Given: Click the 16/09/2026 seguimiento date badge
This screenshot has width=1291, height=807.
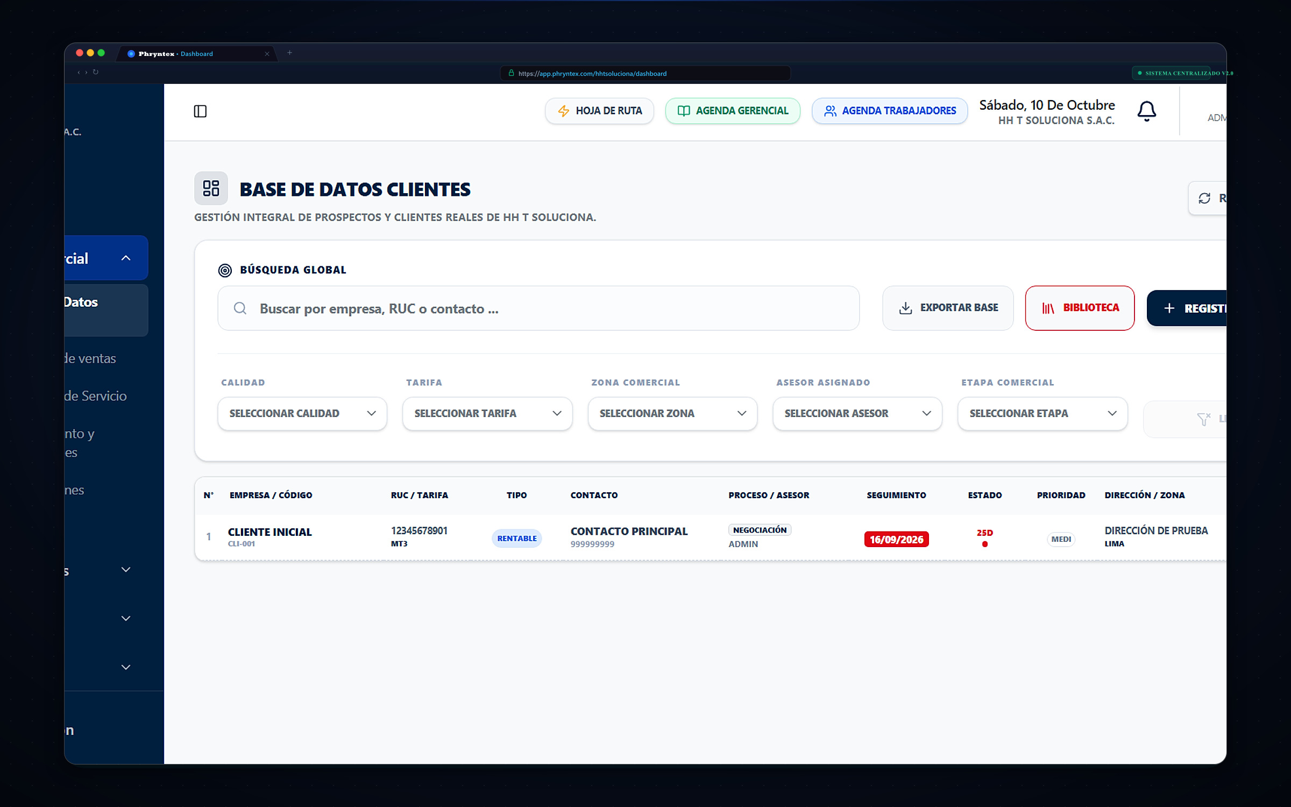Looking at the screenshot, I should (896, 539).
